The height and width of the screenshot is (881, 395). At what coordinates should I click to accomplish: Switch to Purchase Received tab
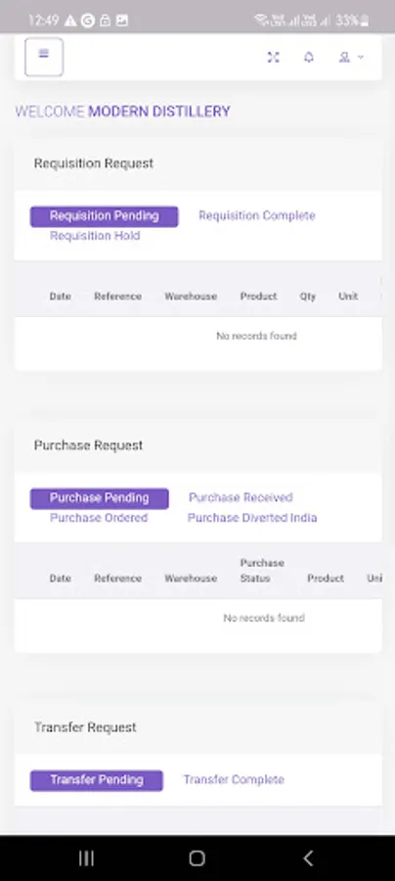pos(241,498)
